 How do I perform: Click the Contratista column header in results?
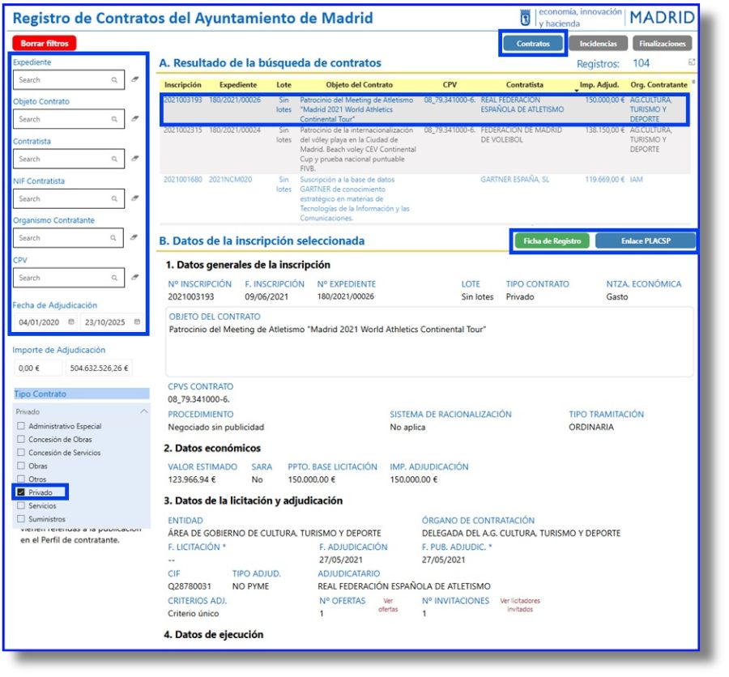[x=524, y=84]
